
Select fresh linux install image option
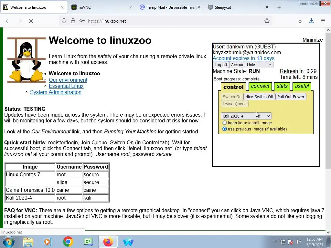click(x=225, y=123)
